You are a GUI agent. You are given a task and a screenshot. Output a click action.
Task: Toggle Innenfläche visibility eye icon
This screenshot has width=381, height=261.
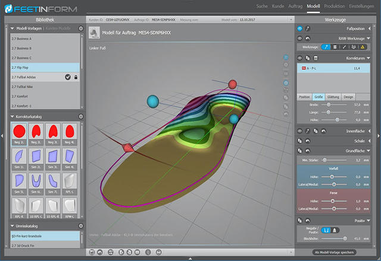click(x=299, y=130)
